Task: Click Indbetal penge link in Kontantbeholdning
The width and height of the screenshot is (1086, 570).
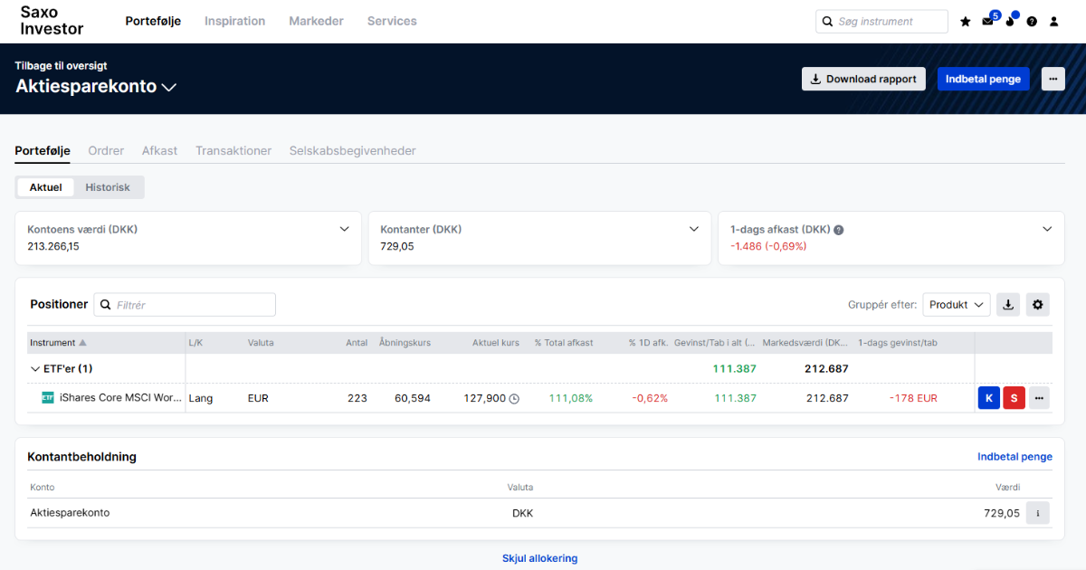Action: tap(1015, 457)
